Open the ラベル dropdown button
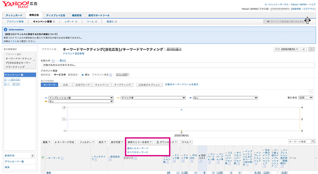318x174 pixels. (186, 142)
